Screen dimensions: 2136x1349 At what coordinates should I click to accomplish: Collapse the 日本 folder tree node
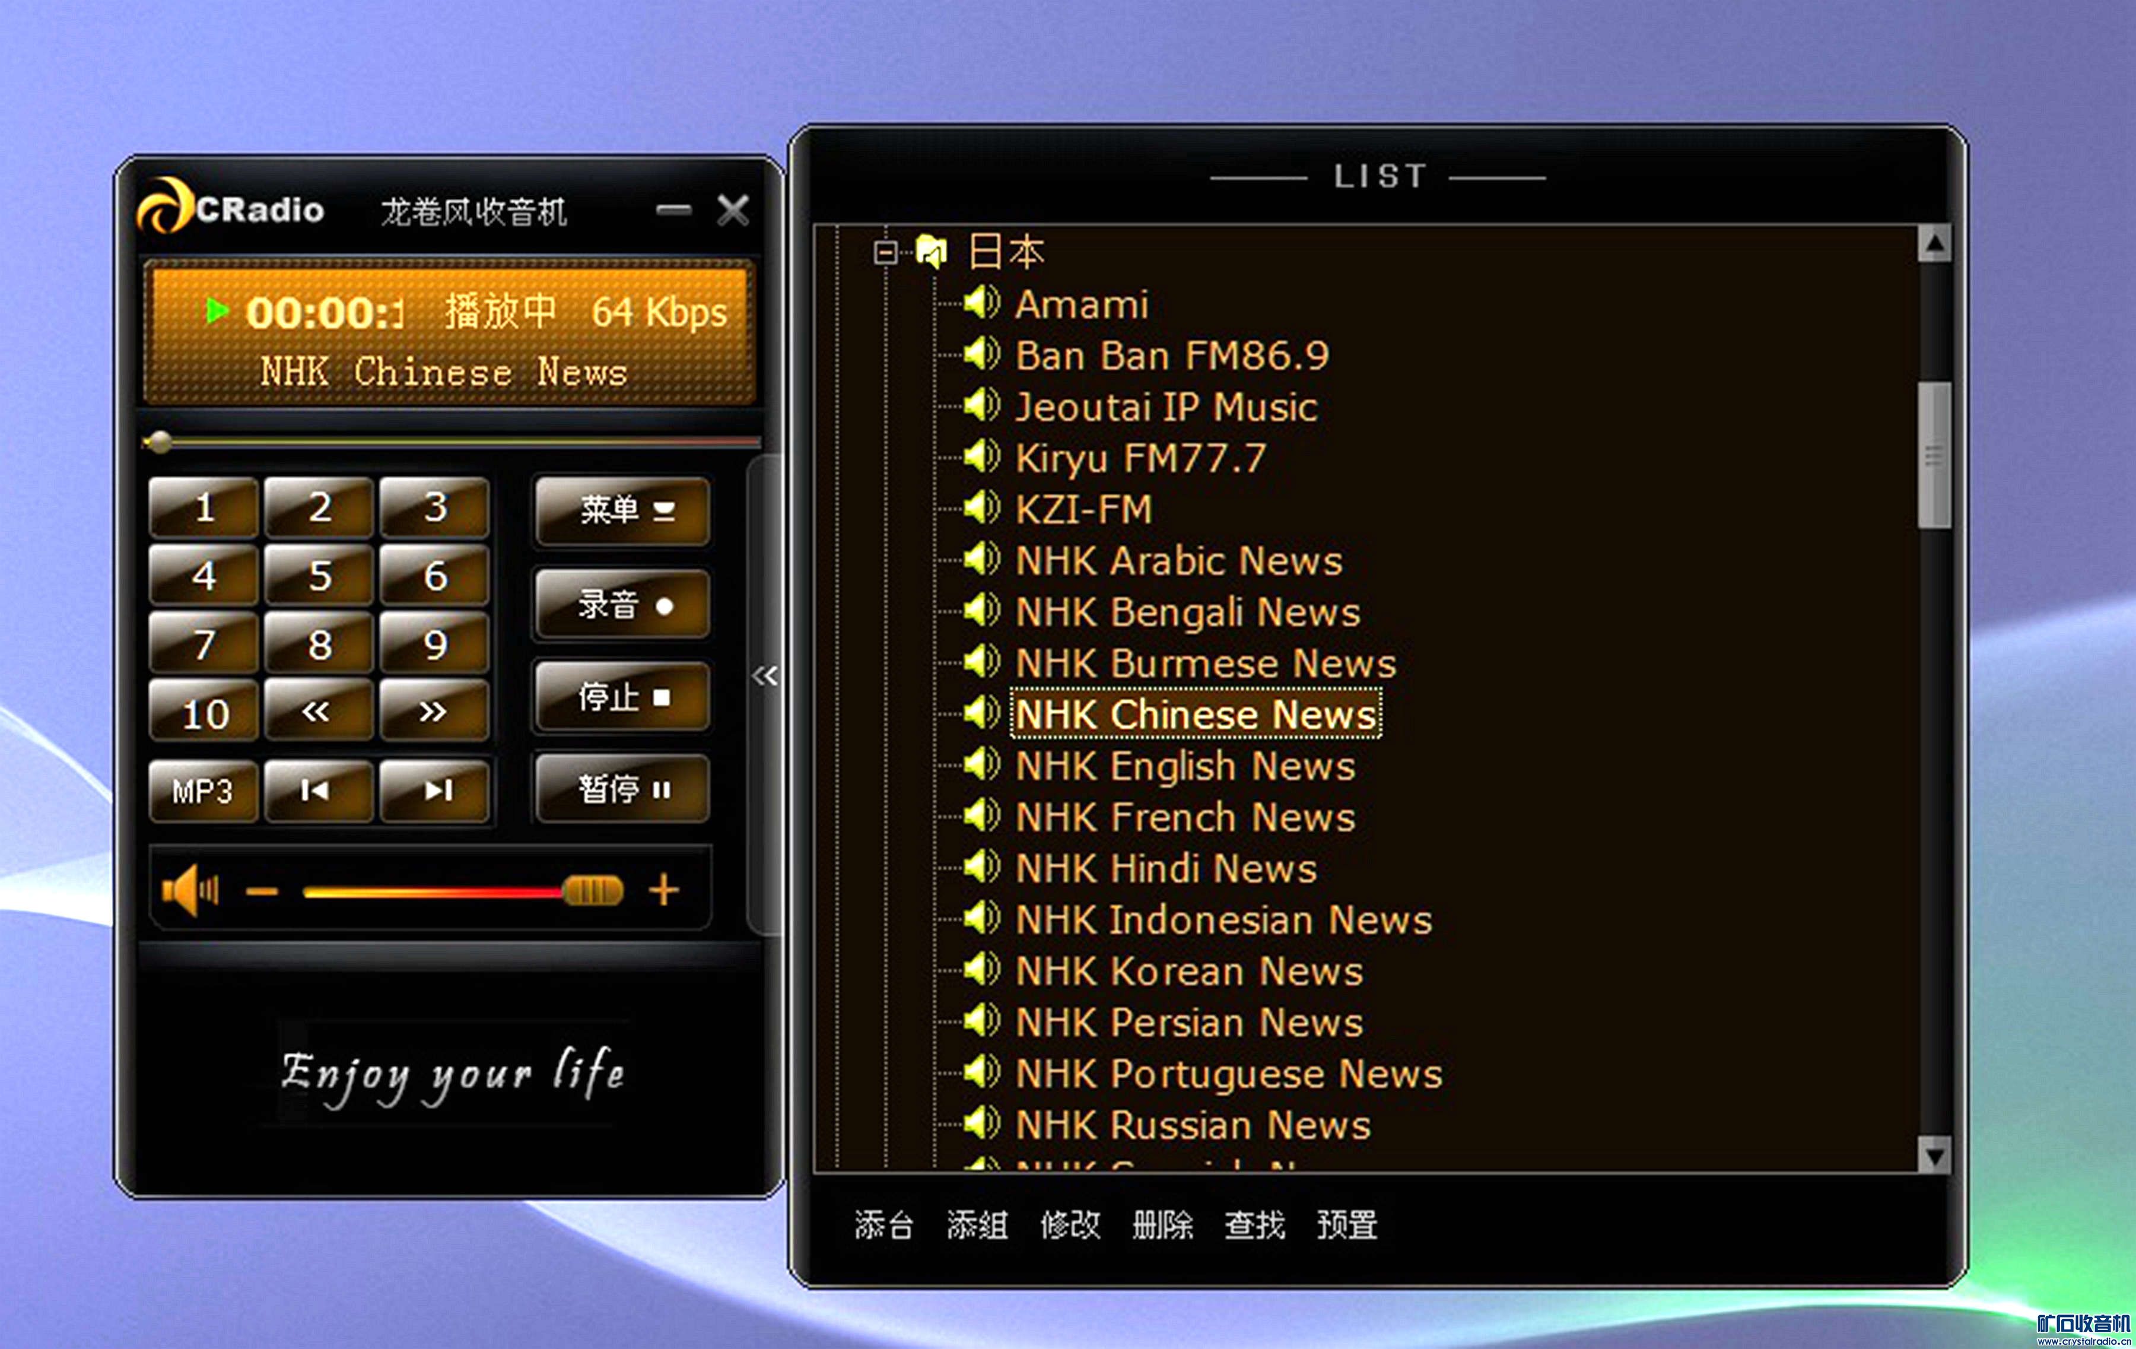pos(885,253)
